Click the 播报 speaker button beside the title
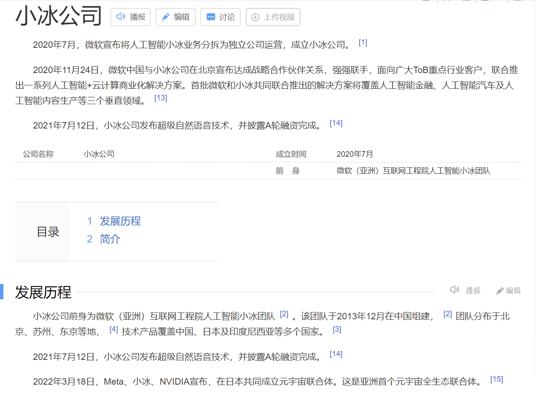Viewport: 536px width, 400px height. pyautogui.click(x=131, y=17)
